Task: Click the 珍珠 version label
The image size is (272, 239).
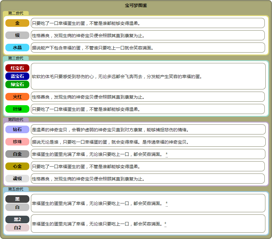Action: click(x=17, y=142)
